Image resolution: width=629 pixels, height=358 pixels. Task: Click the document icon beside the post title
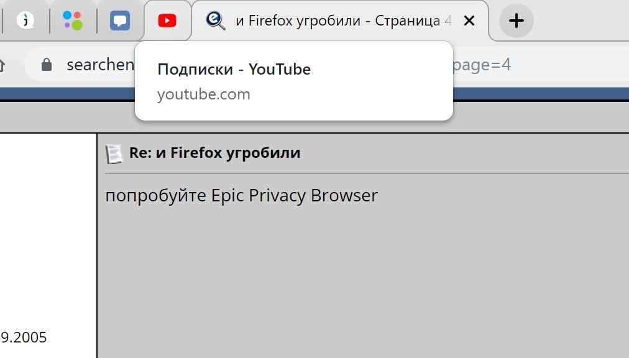pyautogui.click(x=114, y=154)
